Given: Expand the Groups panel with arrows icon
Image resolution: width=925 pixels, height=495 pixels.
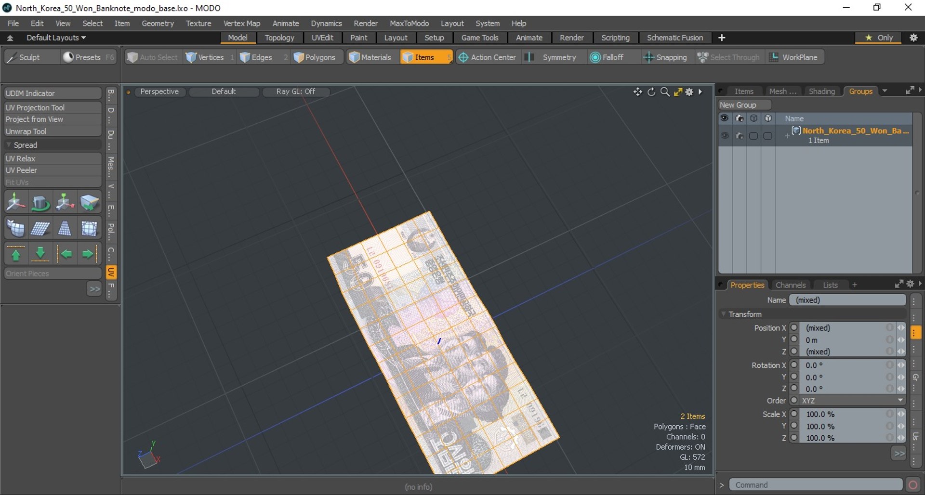Looking at the screenshot, I should click(x=910, y=91).
